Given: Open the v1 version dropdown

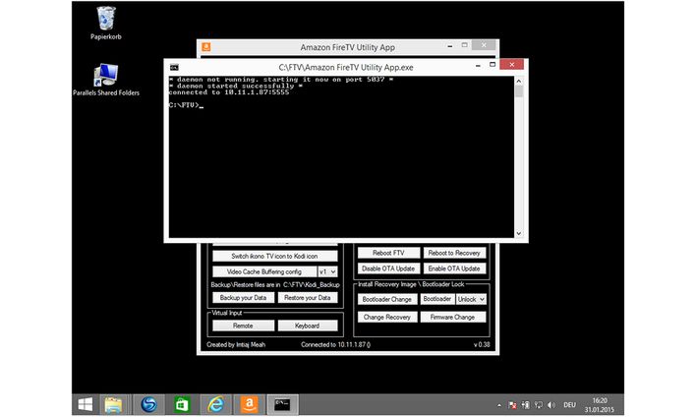Looking at the screenshot, I should tap(327, 271).
